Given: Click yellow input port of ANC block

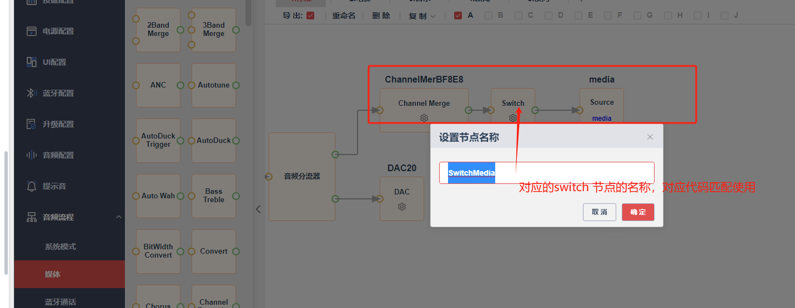Looking at the screenshot, I should (x=135, y=85).
